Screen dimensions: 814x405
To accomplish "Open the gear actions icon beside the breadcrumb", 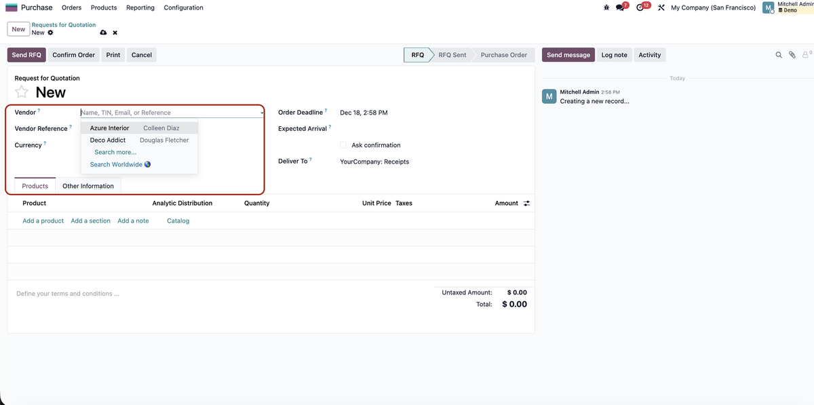I will (x=50, y=32).
